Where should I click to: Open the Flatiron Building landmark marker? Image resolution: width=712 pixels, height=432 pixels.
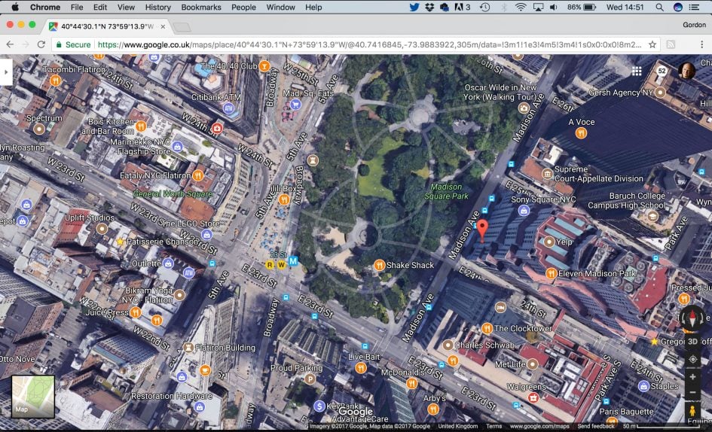(188, 348)
